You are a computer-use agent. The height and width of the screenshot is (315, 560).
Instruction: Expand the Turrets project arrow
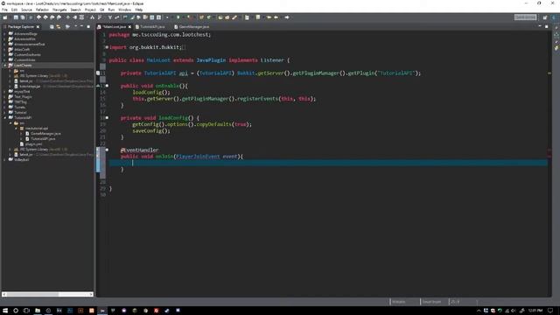point(4,107)
